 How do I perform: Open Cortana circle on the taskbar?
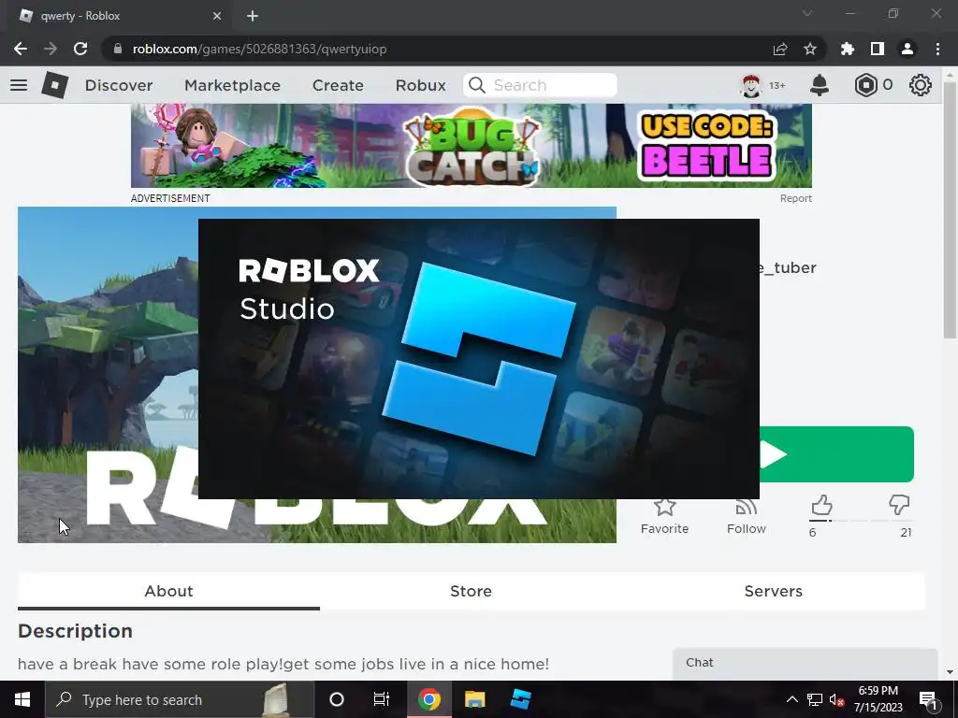pyautogui.click(x=337, y=699)
